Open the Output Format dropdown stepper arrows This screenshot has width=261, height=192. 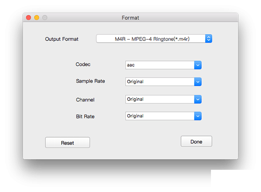click(x=208, y=39)
